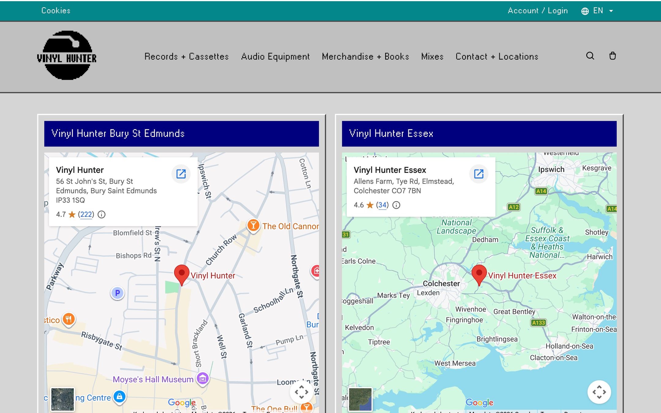Click the red Vinyl Hunter map pin
Viewport: 661px width, 413px height.
181,275
